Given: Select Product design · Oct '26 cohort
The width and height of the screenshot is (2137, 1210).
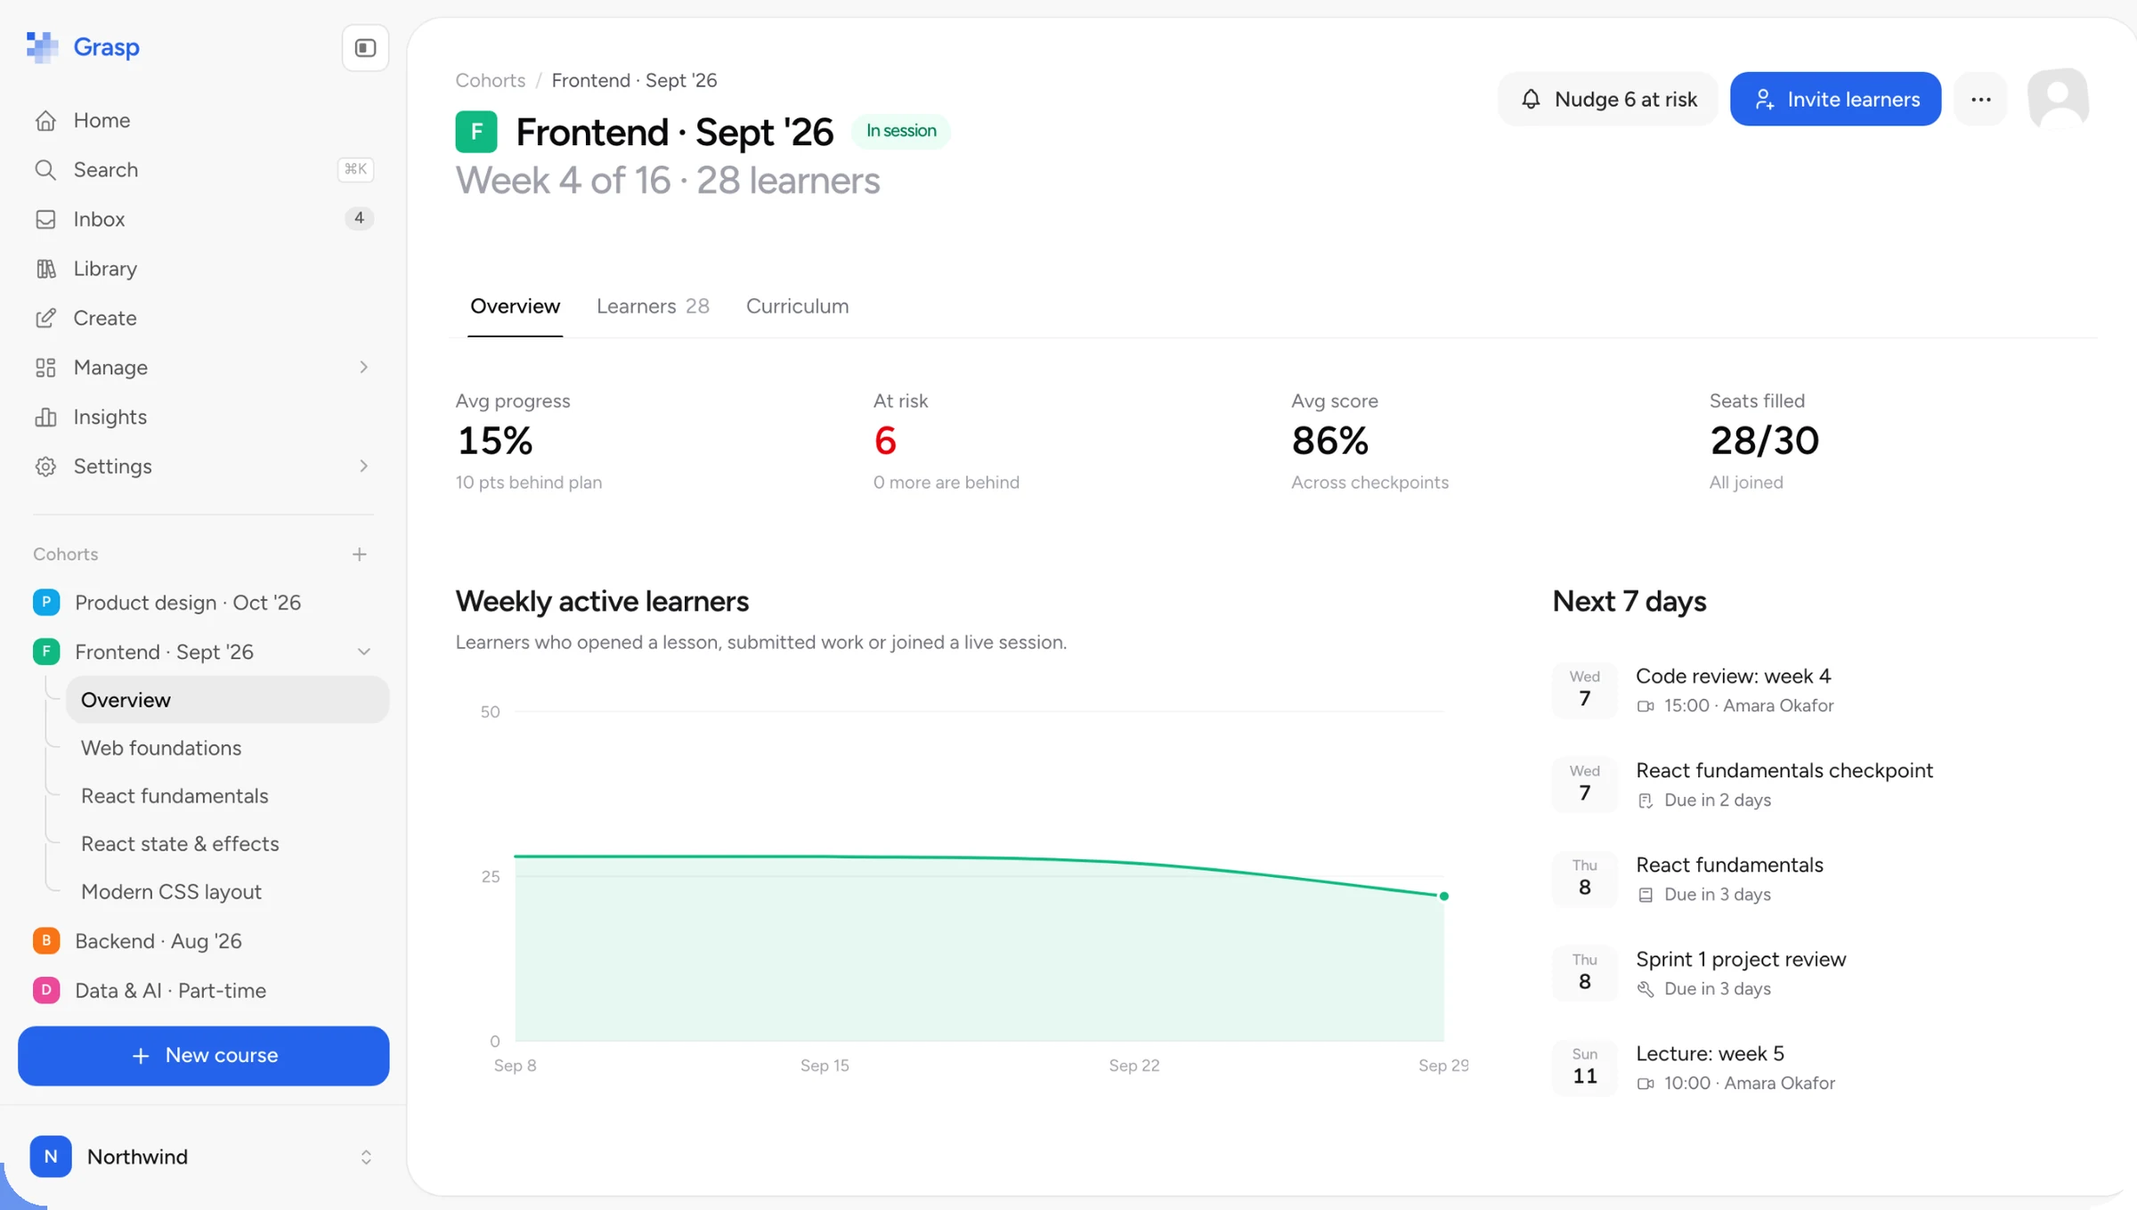Looking at the screenshot, I should [203, 603].
